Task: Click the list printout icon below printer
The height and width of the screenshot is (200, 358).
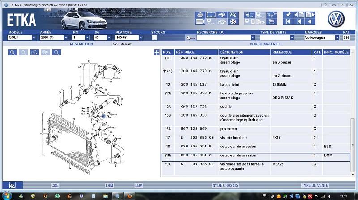Action: 200,22
